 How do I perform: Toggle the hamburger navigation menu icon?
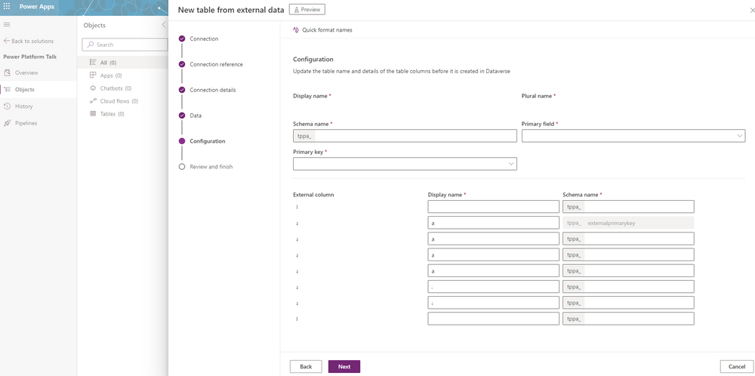(7, 25)
